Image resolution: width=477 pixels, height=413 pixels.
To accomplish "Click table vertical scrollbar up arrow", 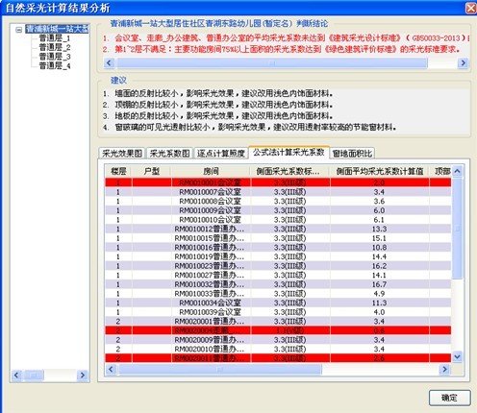I will coord(458,171).
